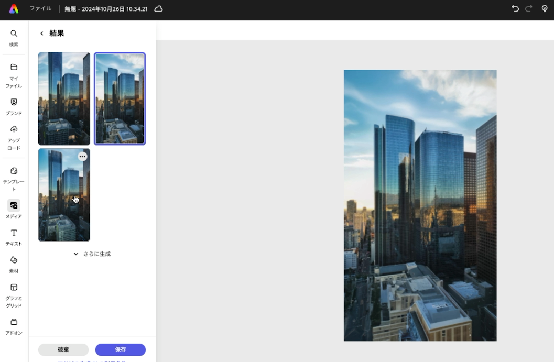Open the lightbulb help icon
This screenshot has width=554, height=362.
pos(544,9)
